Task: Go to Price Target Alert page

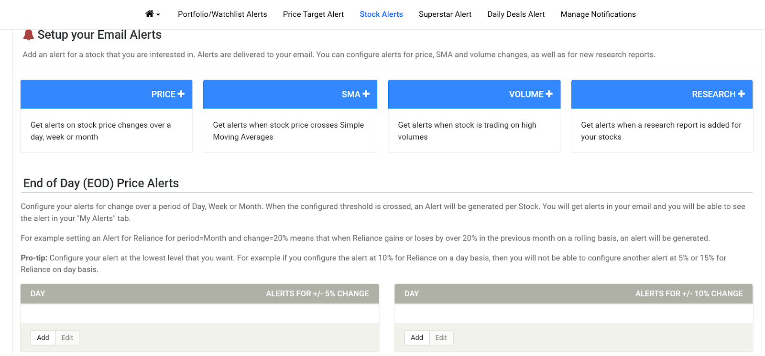Action: [313, 14]
